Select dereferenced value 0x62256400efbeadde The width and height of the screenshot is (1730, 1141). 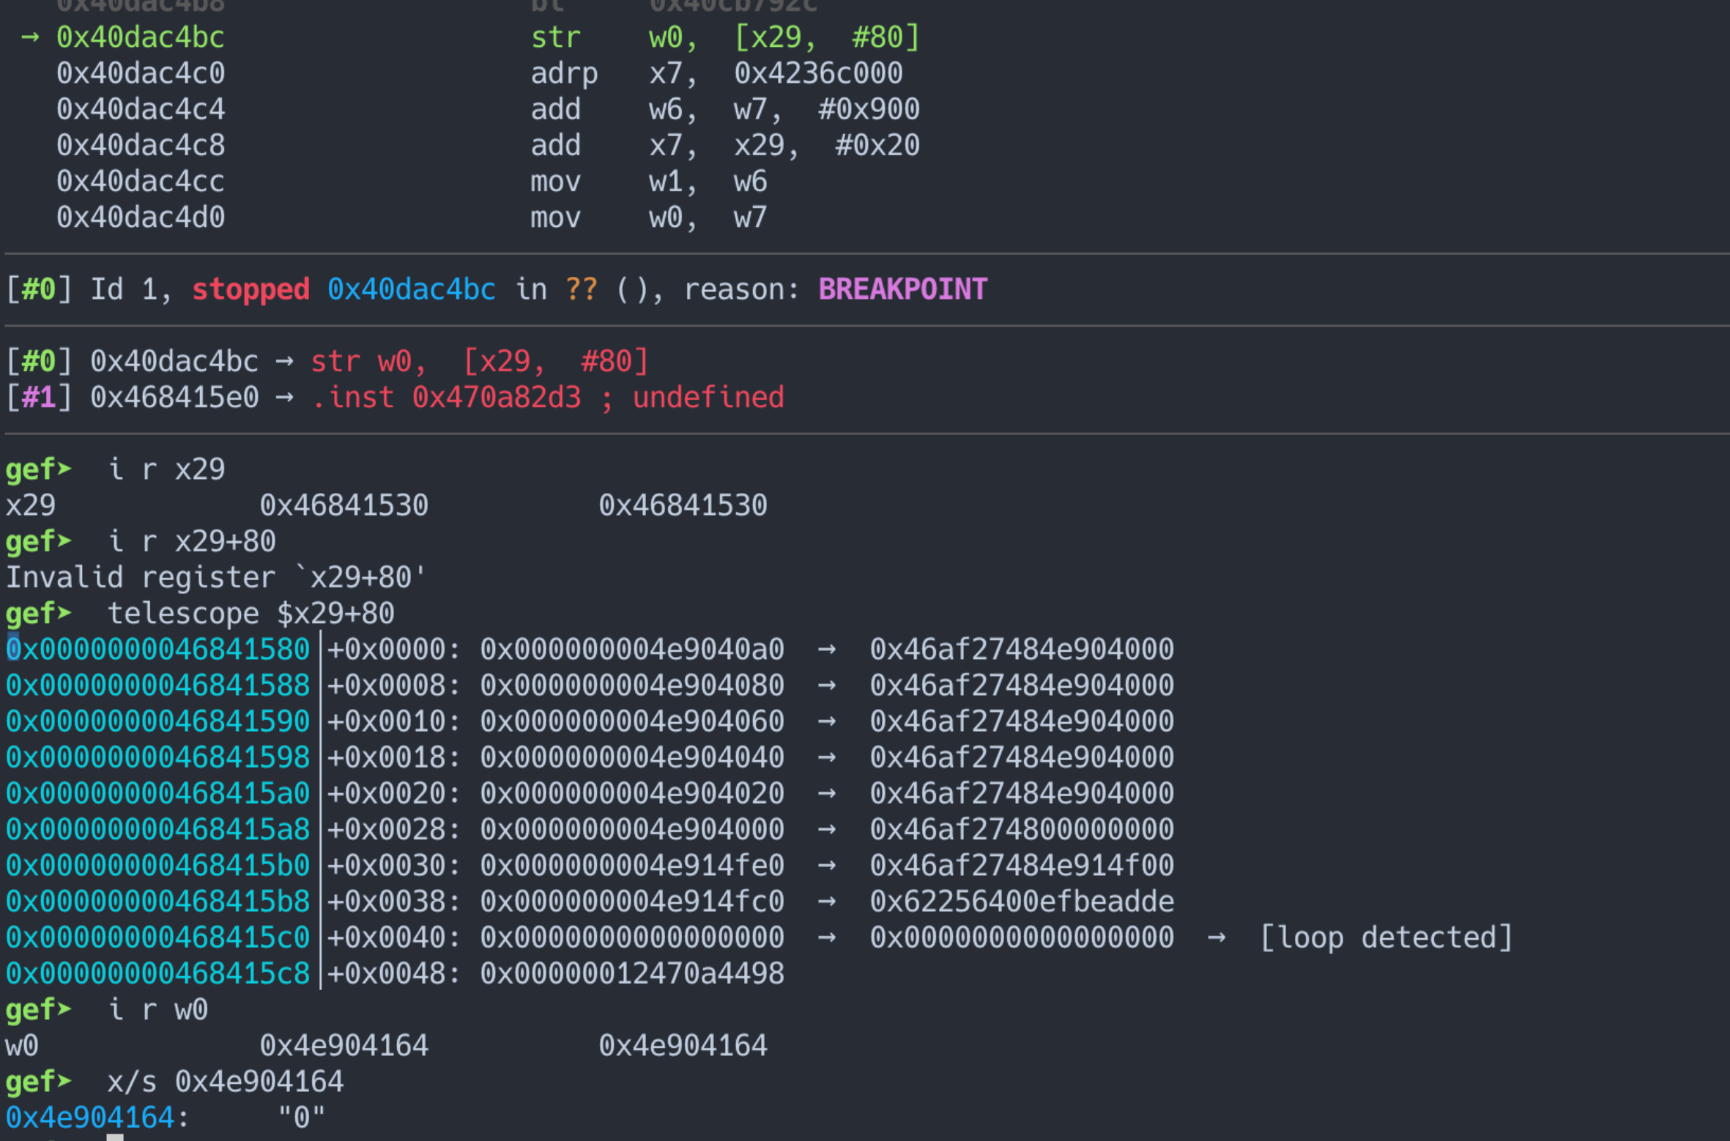1022,902
